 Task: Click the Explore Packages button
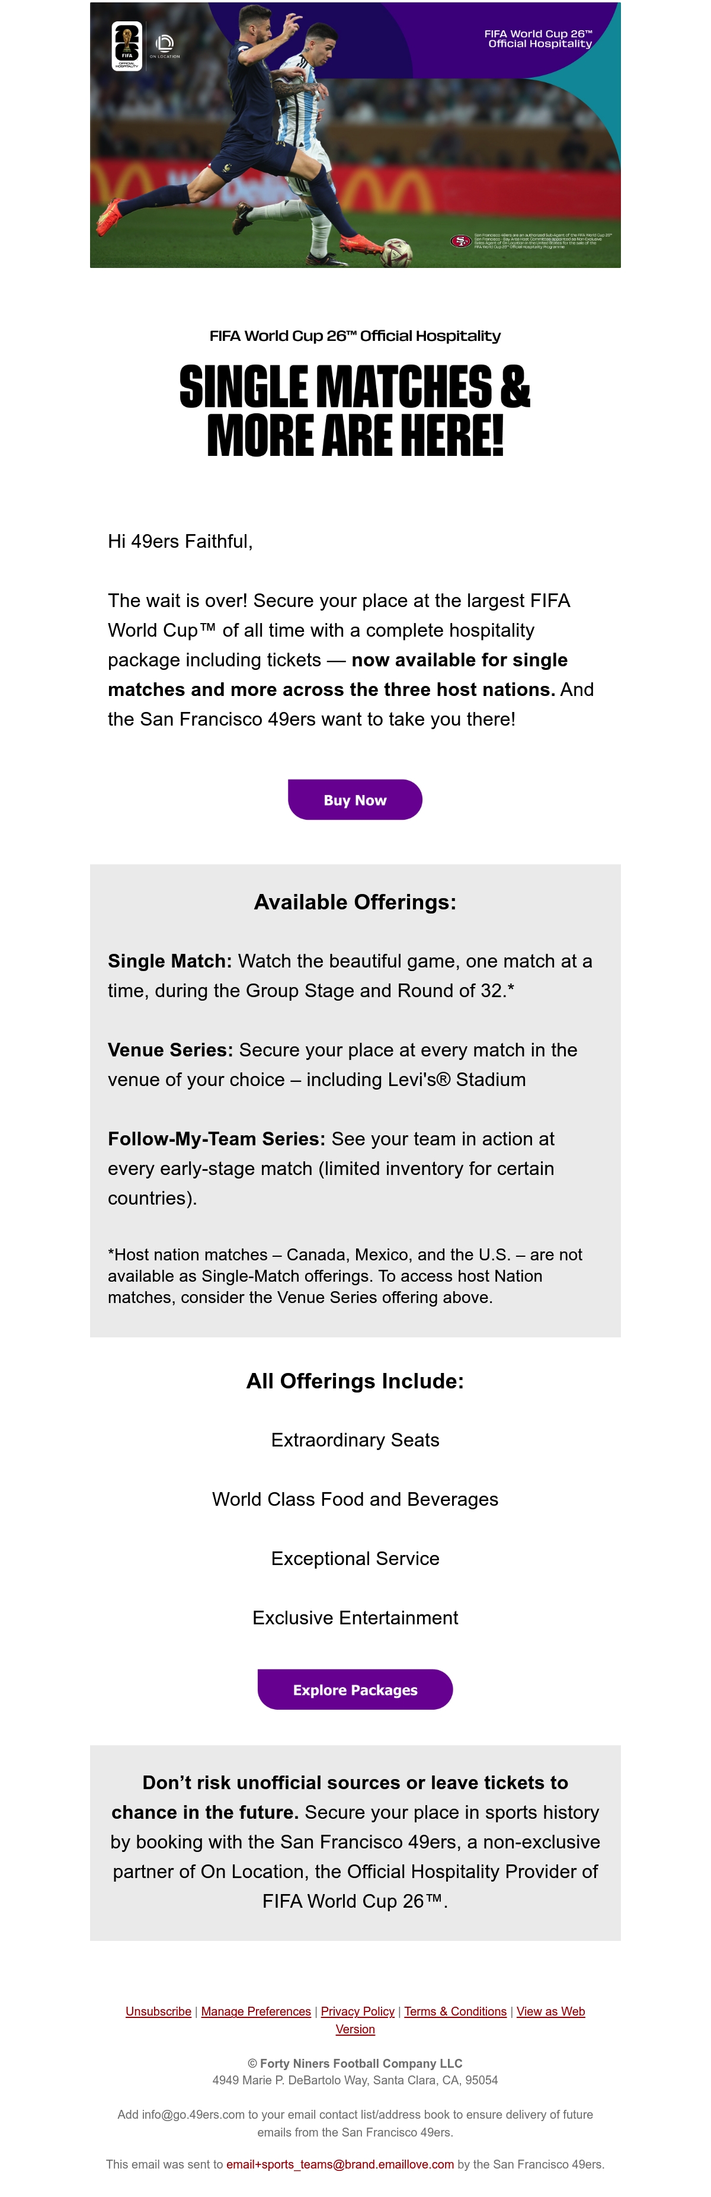click(355, 1690)
